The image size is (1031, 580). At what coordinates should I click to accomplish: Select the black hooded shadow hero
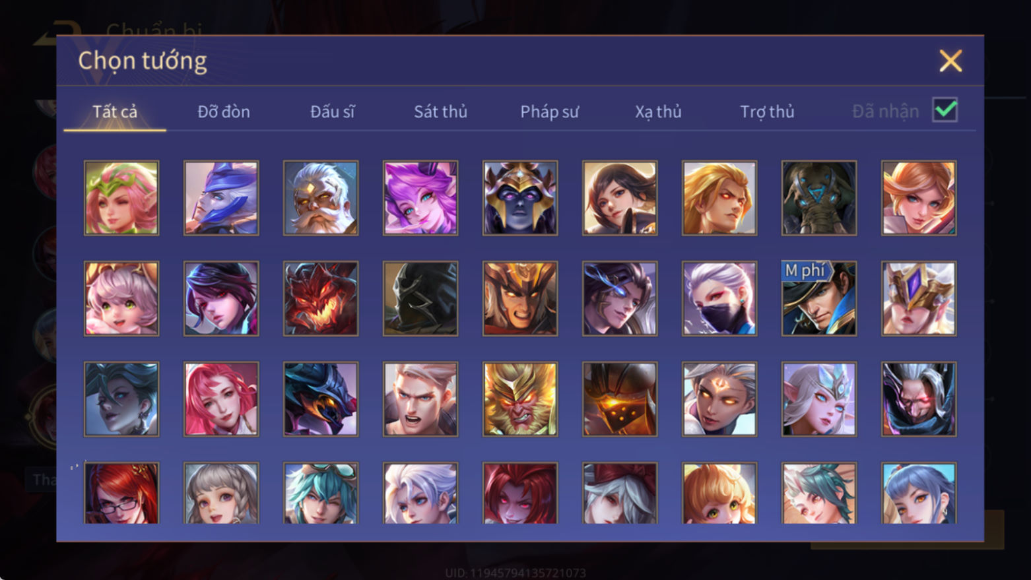tap(420, 298)
